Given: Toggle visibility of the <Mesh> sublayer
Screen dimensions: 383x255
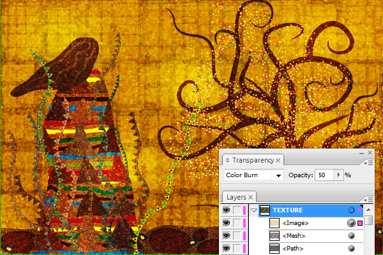Looking at the screenshot, I should [x=227, y=235].
